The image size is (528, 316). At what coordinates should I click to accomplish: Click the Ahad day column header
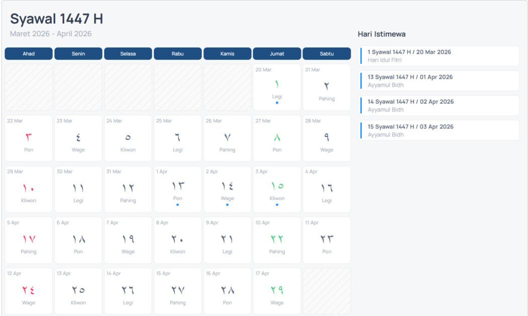[29, 54]
